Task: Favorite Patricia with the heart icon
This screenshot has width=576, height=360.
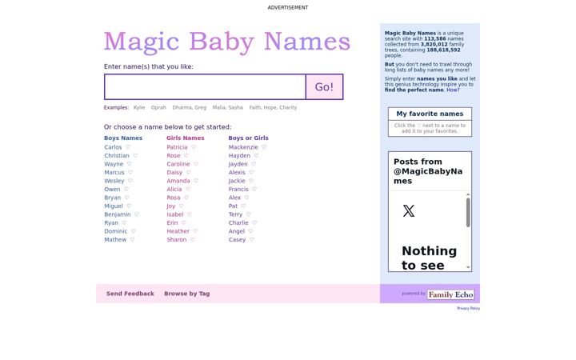Action: [194, 147]
